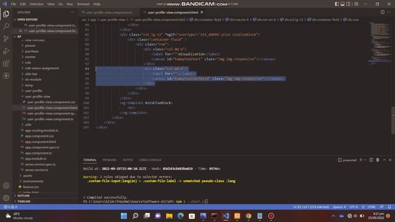Toggle bottom panel layout icon

[x=343, y=4]
